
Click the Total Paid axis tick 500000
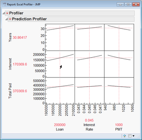(x=39, y=81)
